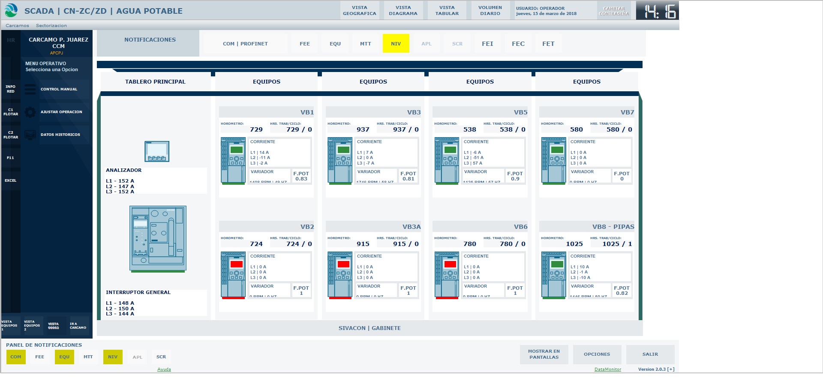
Task: Open the Analizador meter device icon
Action: (x=157, y=151)
